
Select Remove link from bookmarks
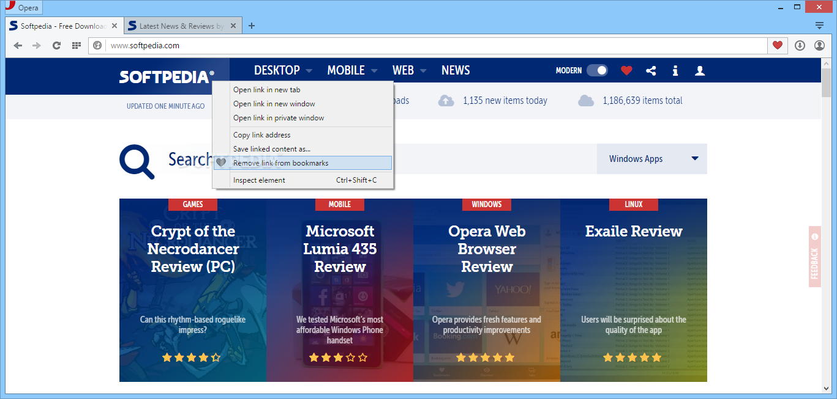click(302, 163)
